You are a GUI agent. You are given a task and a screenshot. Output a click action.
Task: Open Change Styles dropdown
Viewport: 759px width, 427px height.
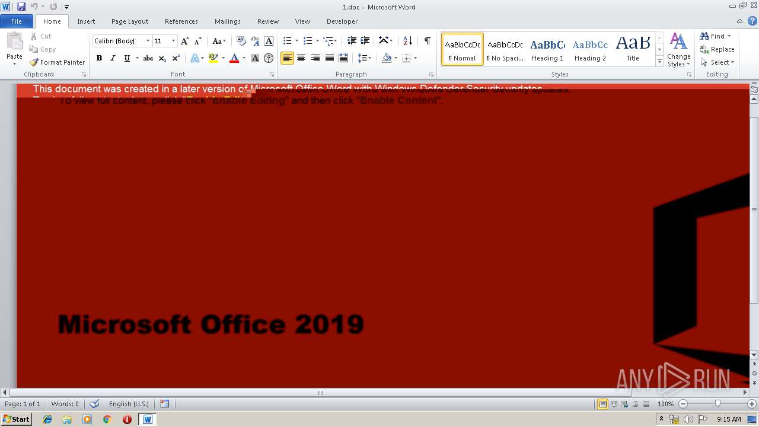678,50
